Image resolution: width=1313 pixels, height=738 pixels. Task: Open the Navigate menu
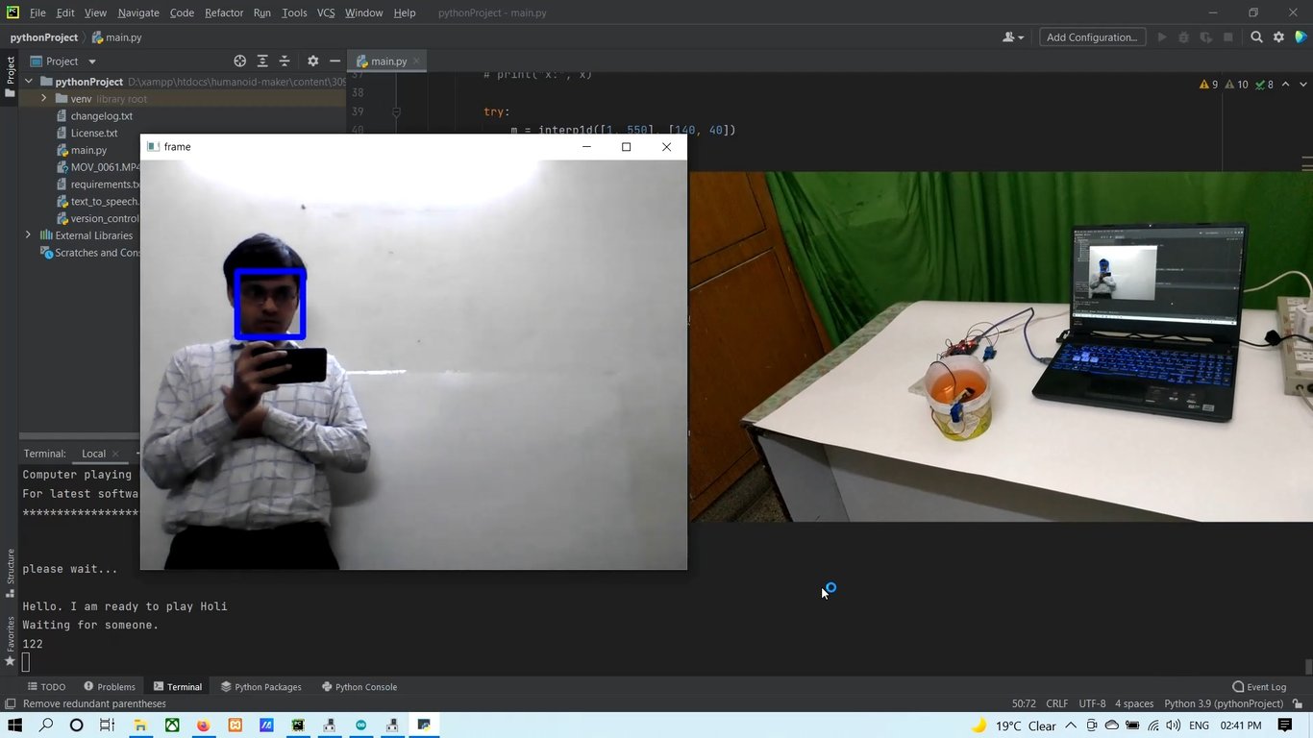(x=138, y=12)
